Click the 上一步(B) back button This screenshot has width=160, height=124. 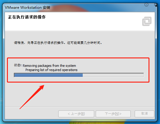tap(76, 114)
